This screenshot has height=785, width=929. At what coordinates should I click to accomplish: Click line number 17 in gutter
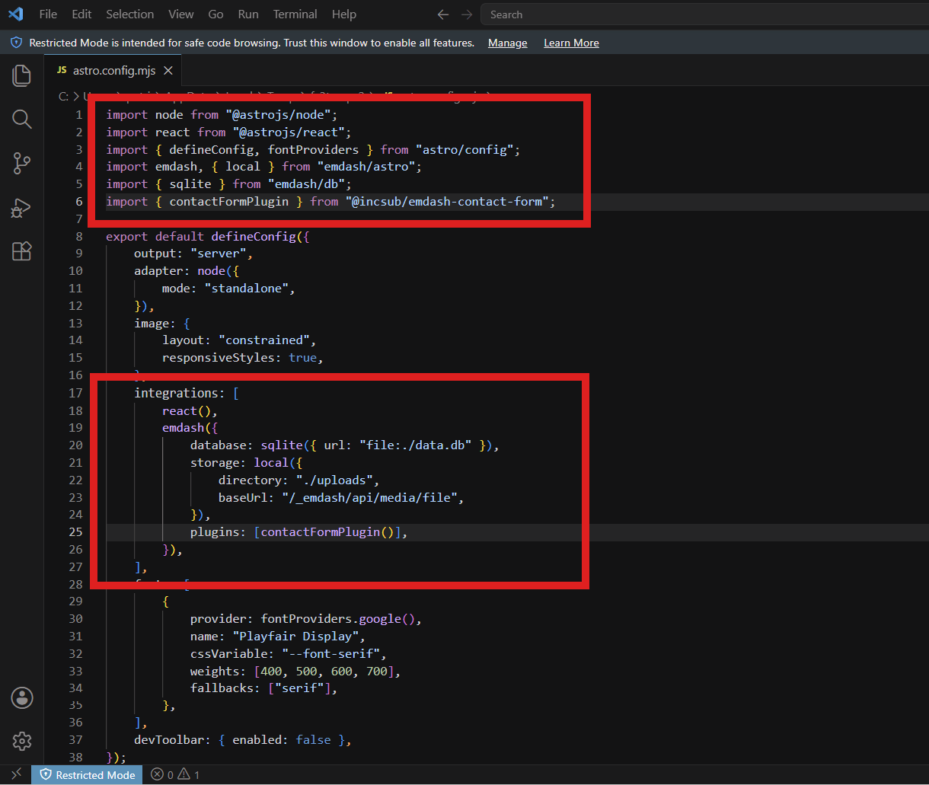coord(76,394)
